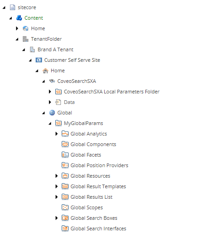223x234 pixels.
Task: Expand the Global Analytics node
Action: (56, 134)
